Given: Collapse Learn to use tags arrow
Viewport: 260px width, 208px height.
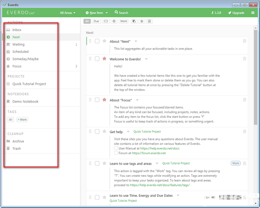Looking at the screenshot, I should coord(157,163).
